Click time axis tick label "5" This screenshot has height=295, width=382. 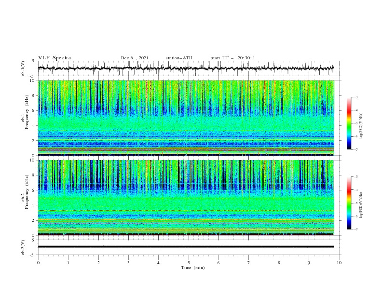coord(189,263)
